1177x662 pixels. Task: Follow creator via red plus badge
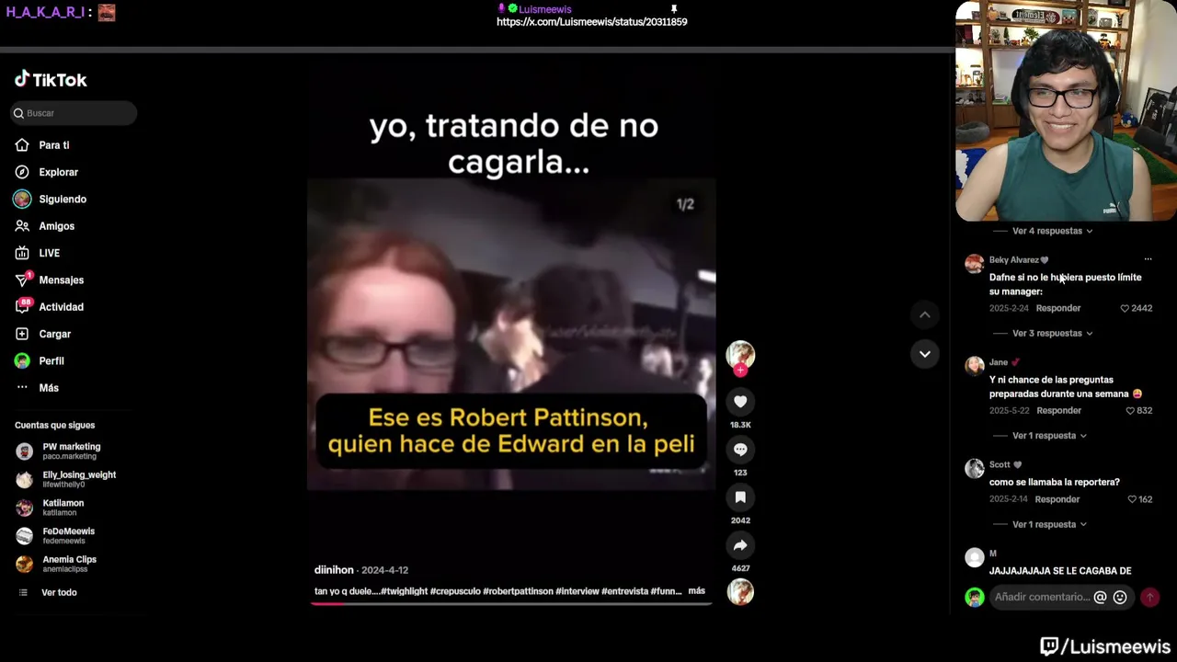pyautogui.click(x=740, y=371)
